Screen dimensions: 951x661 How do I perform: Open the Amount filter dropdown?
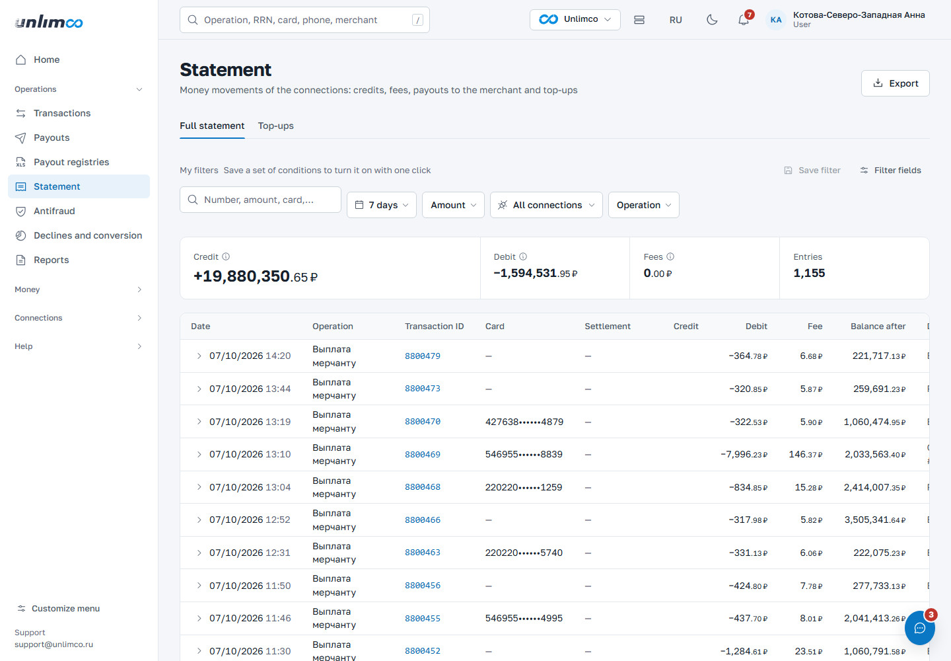pyautogui.click(x=453, y=205)
